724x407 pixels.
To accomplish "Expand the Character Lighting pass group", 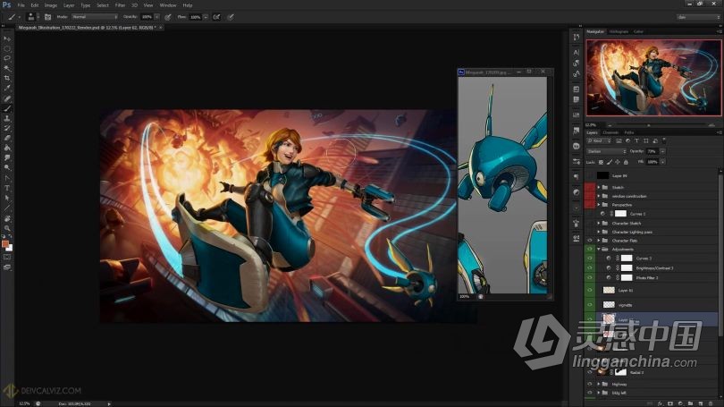I will tap(599, 232).
